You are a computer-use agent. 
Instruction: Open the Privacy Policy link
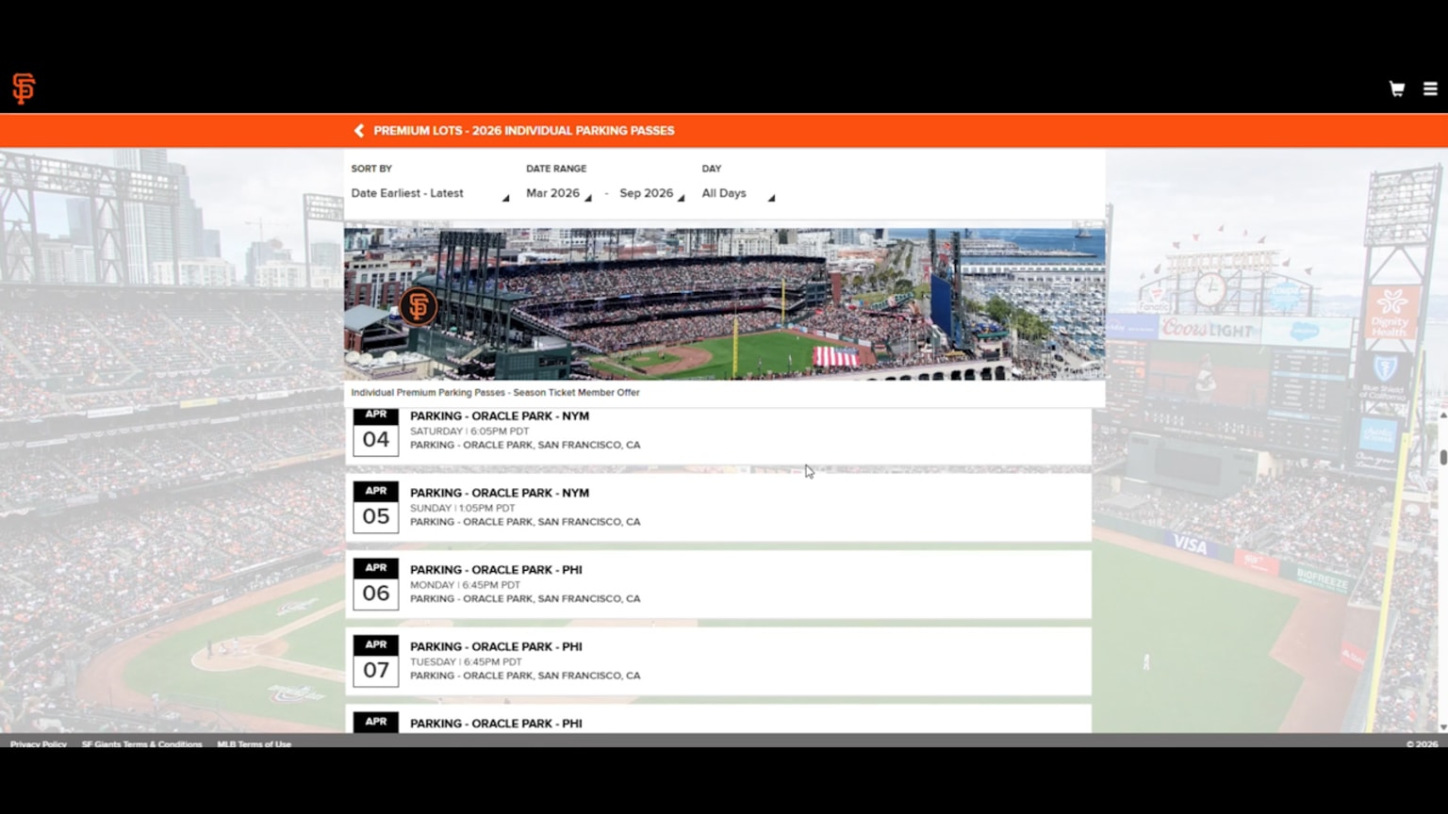click(39, 744)
